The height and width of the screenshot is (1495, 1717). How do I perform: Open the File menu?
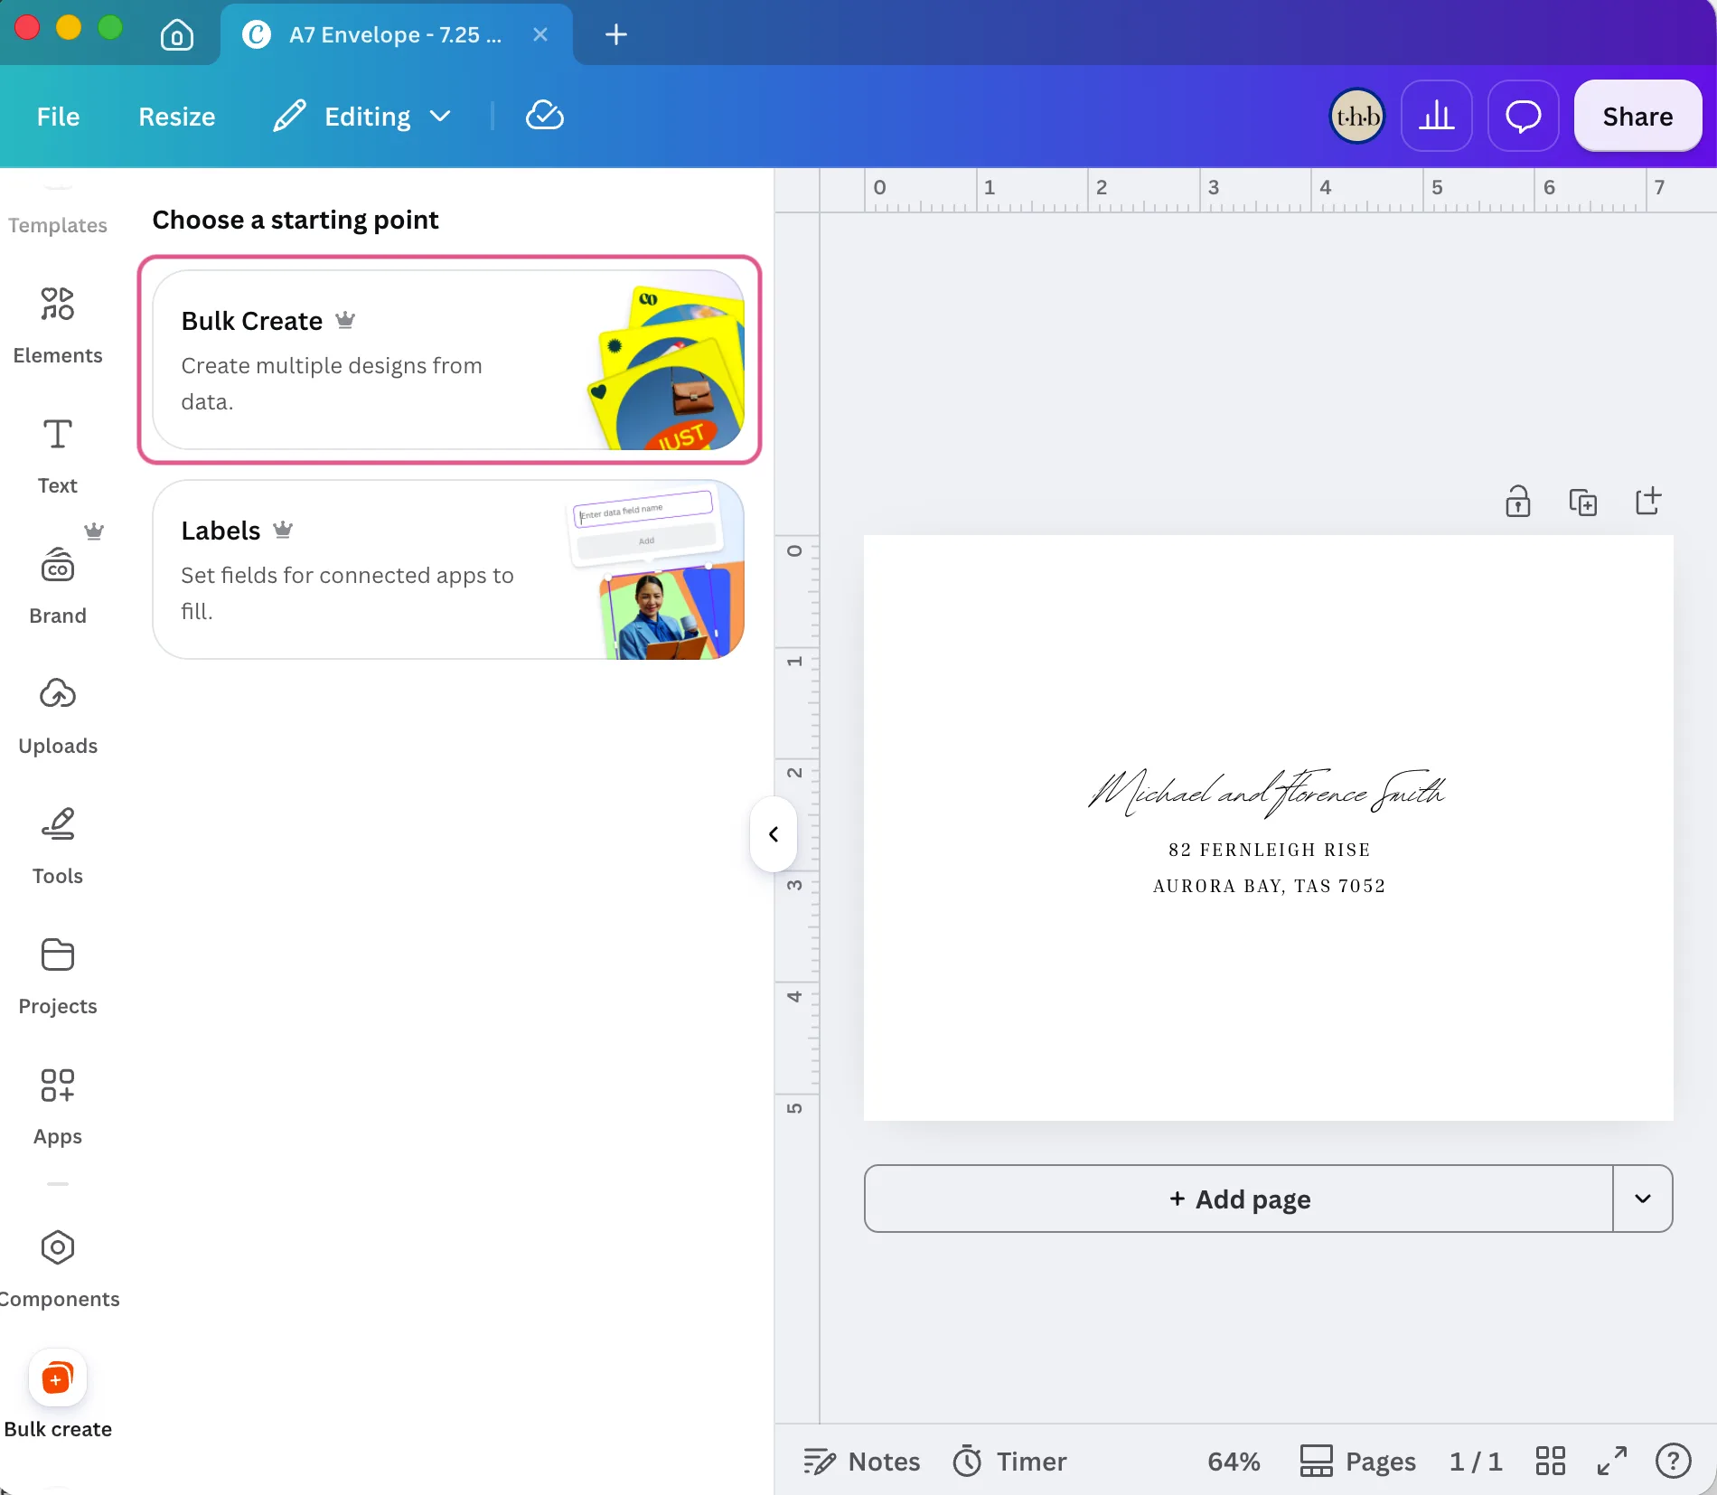point(58,116)
